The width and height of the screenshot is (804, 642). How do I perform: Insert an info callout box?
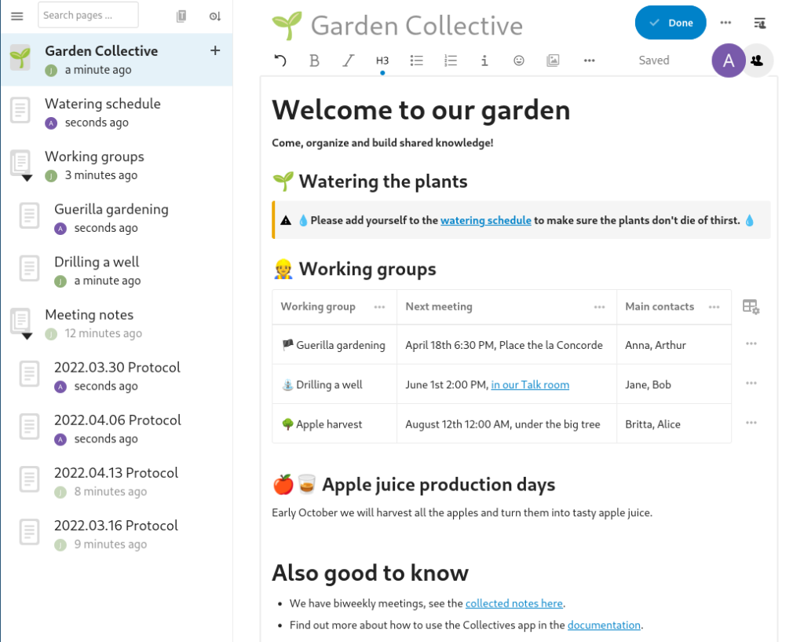(x=484, y=61)
